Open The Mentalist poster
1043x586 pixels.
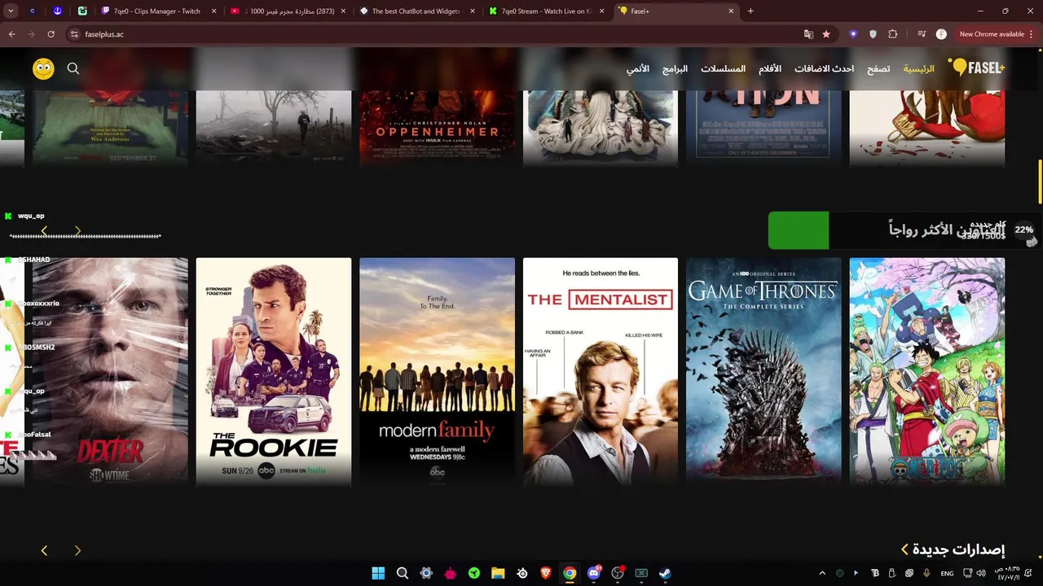tap(601, 372)
